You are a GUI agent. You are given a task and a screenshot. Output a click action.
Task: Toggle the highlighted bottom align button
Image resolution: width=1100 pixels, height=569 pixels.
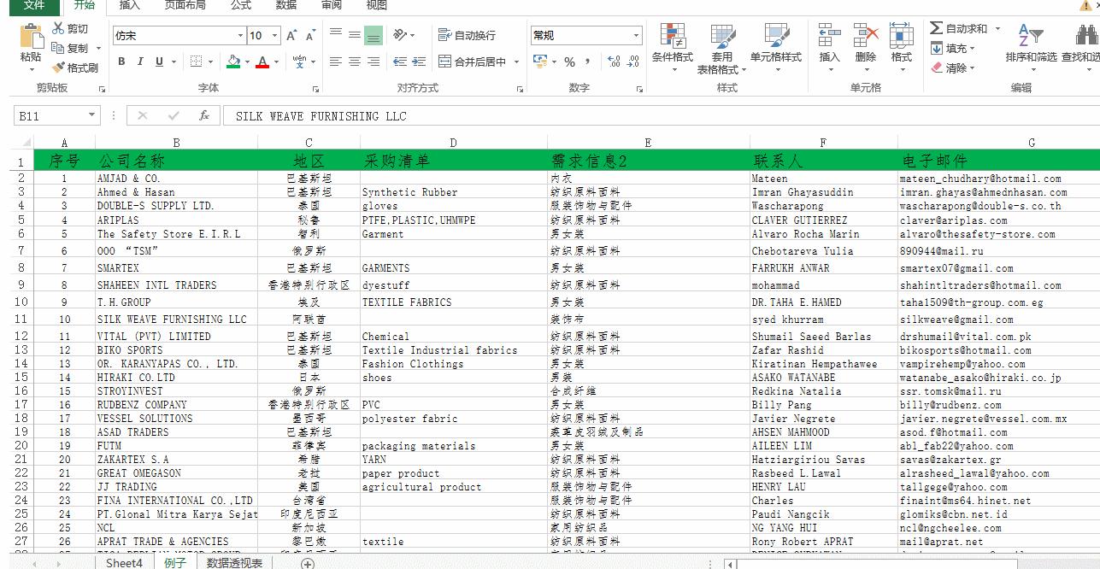pos(374,35)
